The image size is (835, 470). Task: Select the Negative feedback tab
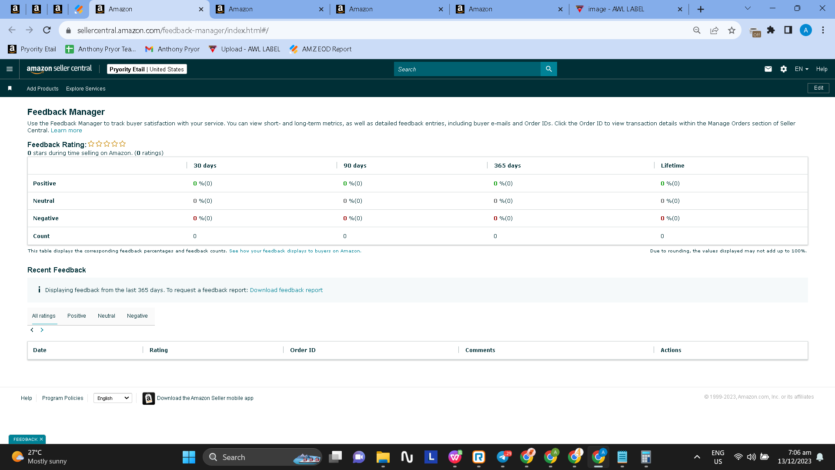point(137,316)
